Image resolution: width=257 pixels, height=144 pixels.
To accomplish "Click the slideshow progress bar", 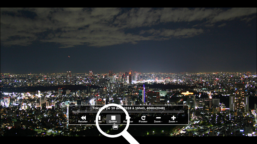I will pyautogui.click(x=128, y=112).
